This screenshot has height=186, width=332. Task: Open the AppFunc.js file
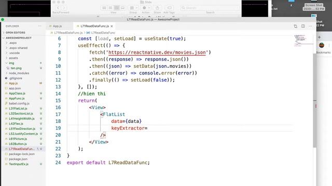[x=17, y=99]
